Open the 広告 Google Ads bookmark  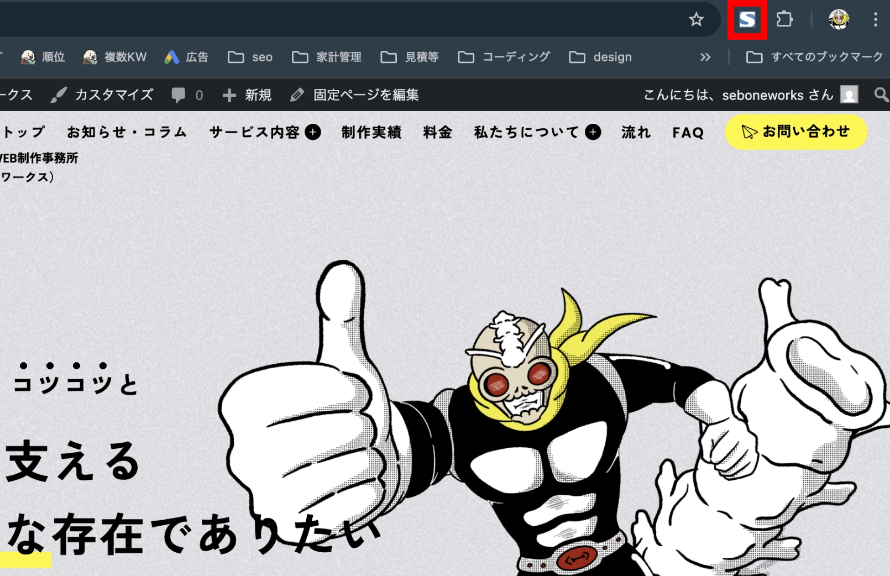tap(186, 57)
